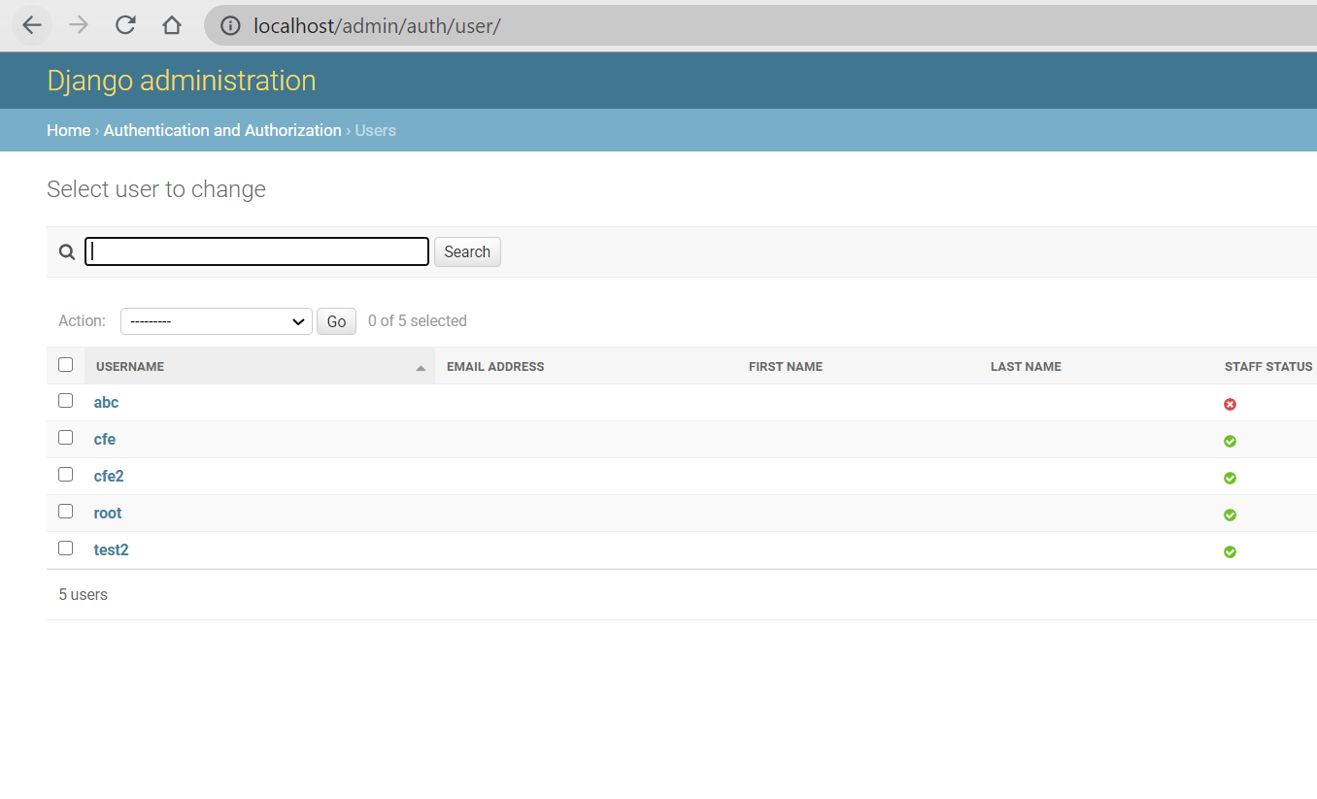Open user root for editing
1317x799 pixels.
(108, 513)
